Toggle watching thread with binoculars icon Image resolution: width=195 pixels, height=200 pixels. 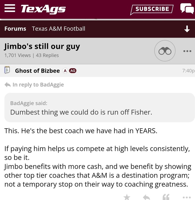click(165, 51)
